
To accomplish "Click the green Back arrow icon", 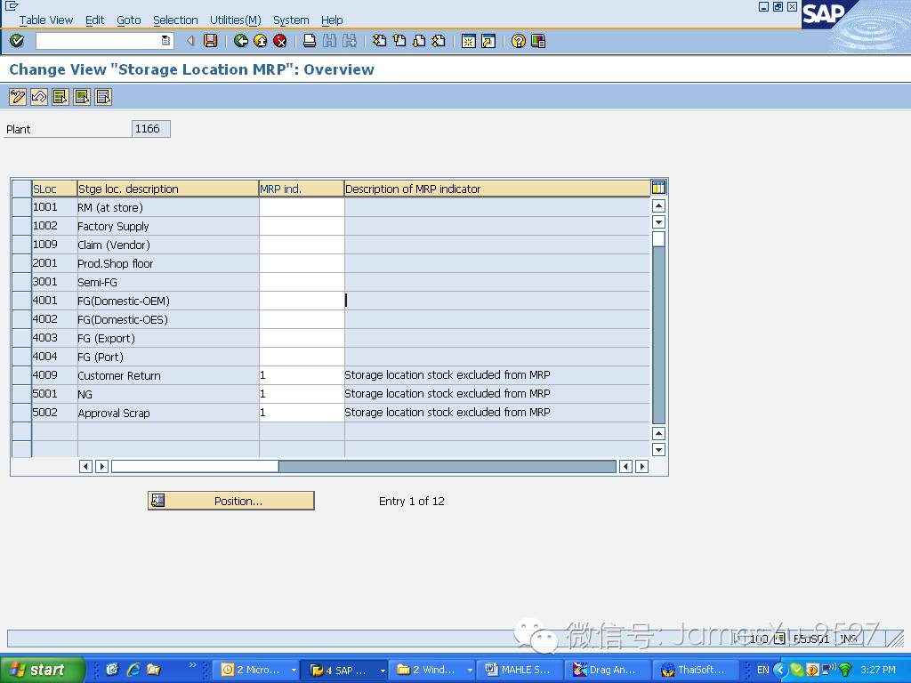I will (x=240, y=41).
